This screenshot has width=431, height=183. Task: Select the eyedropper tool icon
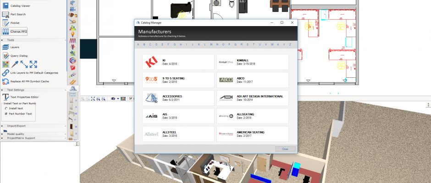click(15, 64)
